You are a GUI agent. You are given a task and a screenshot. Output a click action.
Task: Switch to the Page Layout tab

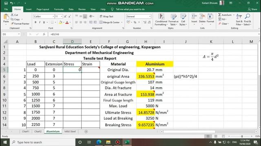click(x=43, y=9)
